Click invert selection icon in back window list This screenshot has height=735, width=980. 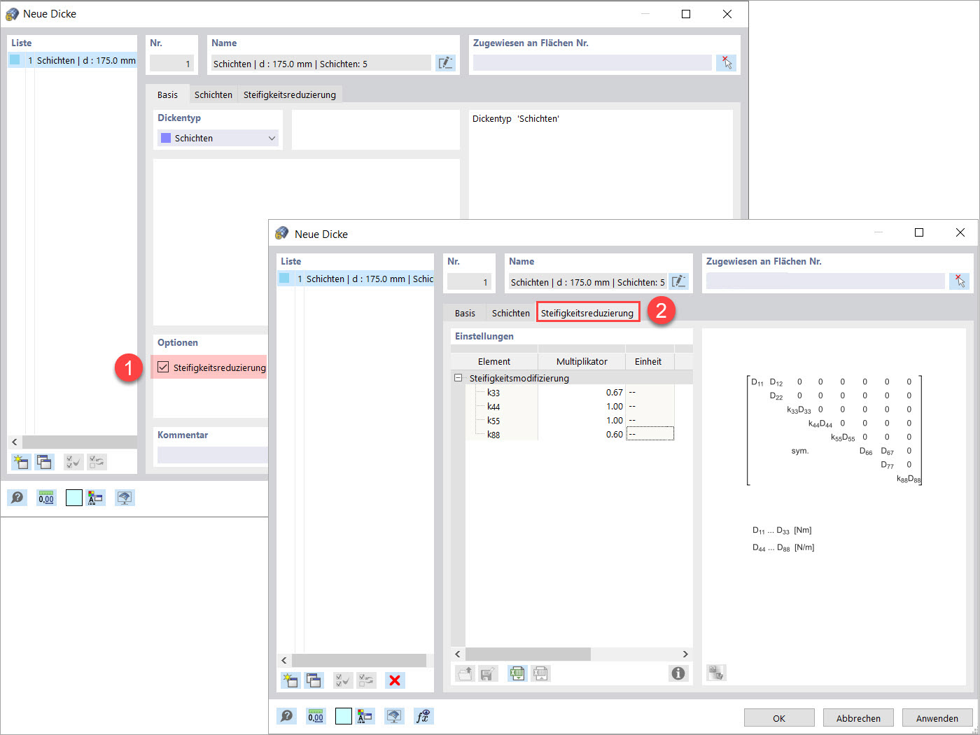(97, 461)
